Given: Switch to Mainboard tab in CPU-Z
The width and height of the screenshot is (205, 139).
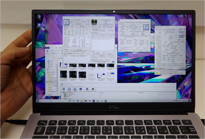Looking at the screenshot, I should pyautogui.click(x=128, y=22).
